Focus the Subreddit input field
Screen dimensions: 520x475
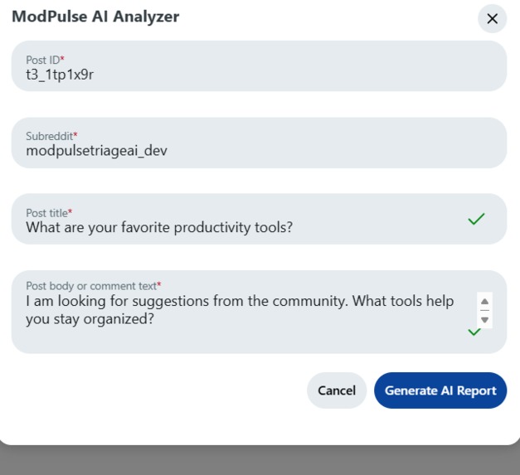coord(259,143)
